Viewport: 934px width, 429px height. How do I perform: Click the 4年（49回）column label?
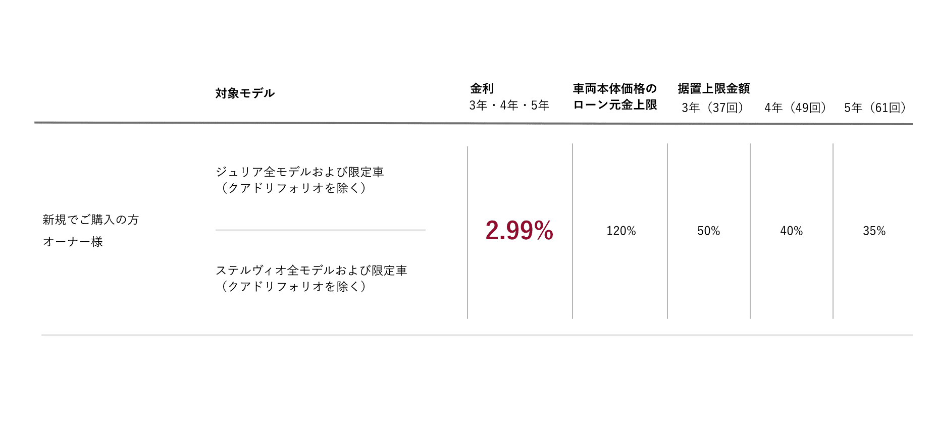(795, 108)
